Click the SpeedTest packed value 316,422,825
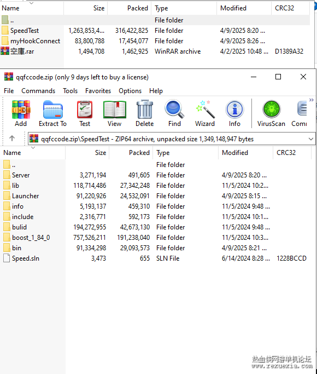317x374 pixels. click(132, 31)
